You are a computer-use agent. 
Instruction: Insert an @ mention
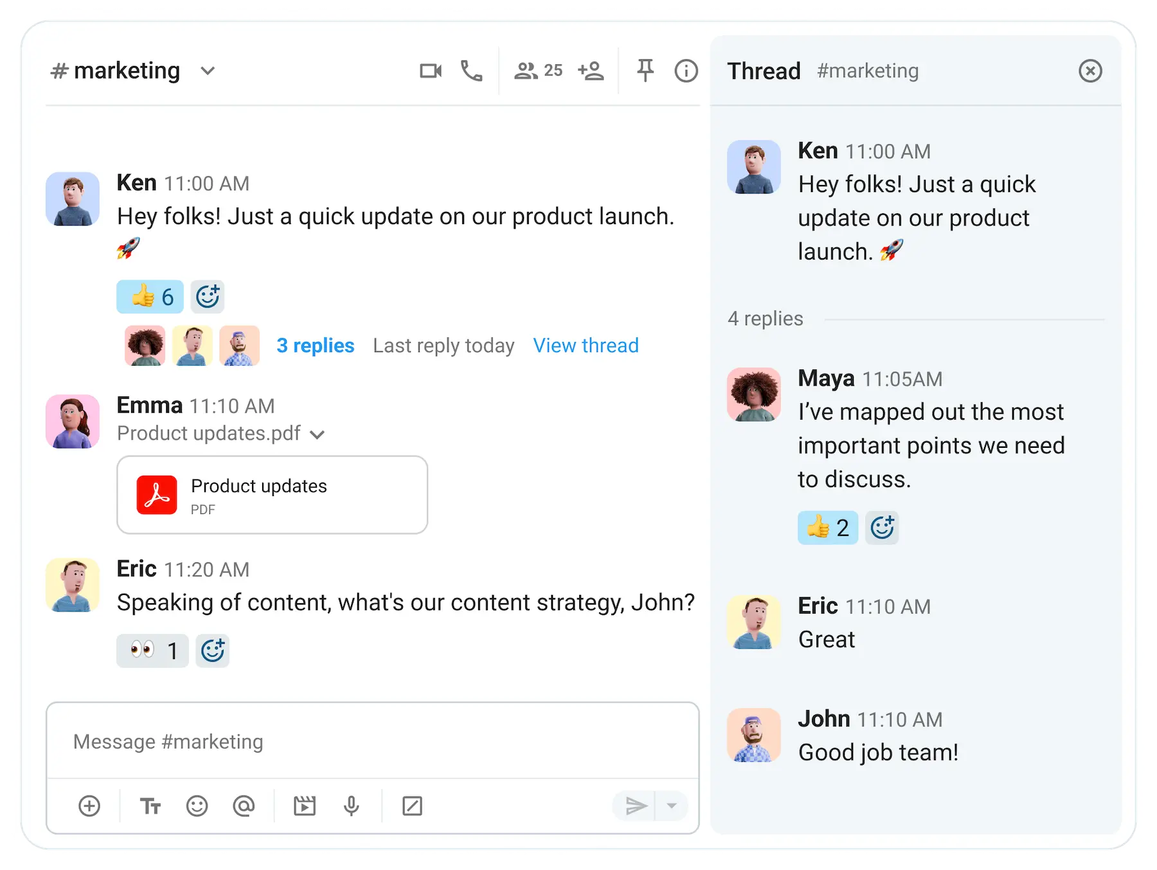click(x=244, y=805)
